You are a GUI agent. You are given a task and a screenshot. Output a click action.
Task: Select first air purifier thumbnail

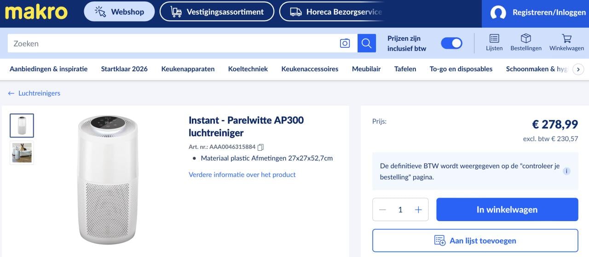click(x=22, y=126)
